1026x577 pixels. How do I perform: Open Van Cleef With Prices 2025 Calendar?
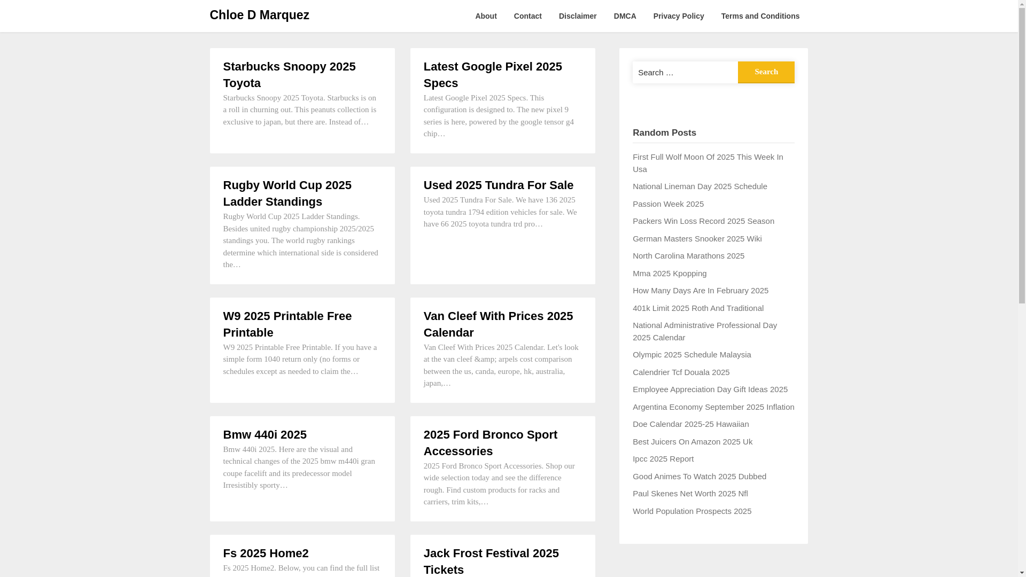[498, 324]
